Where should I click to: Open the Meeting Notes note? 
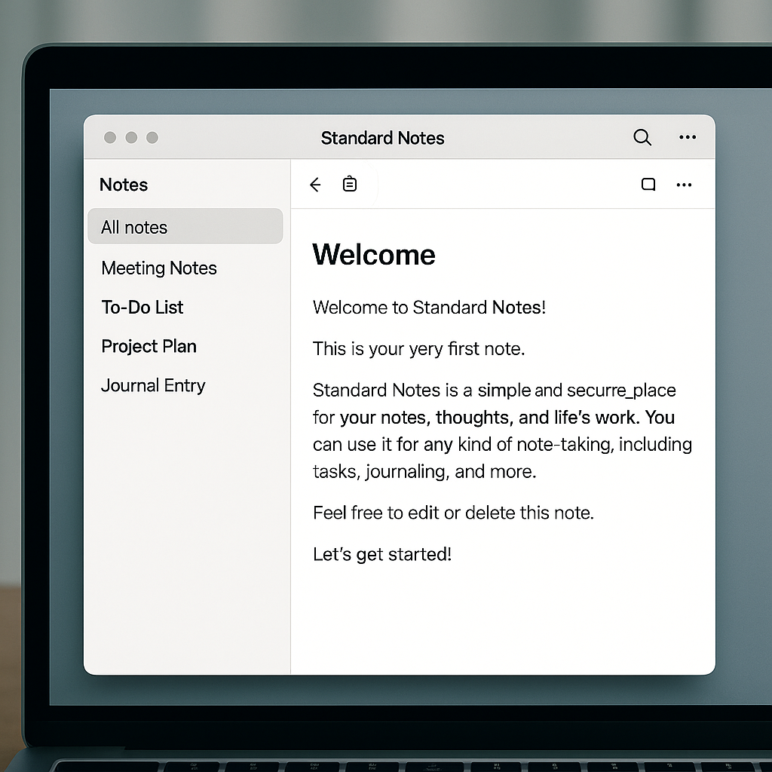coord(159,268)
